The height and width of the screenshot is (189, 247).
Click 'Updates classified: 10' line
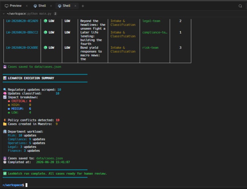tap(31, 93)
